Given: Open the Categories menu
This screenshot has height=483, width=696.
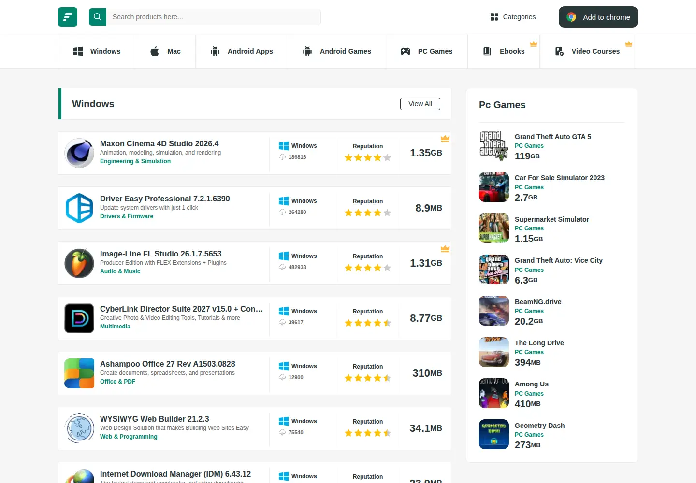Looking at the screenshot, I should pyautogui.click(x=513, y=17).
